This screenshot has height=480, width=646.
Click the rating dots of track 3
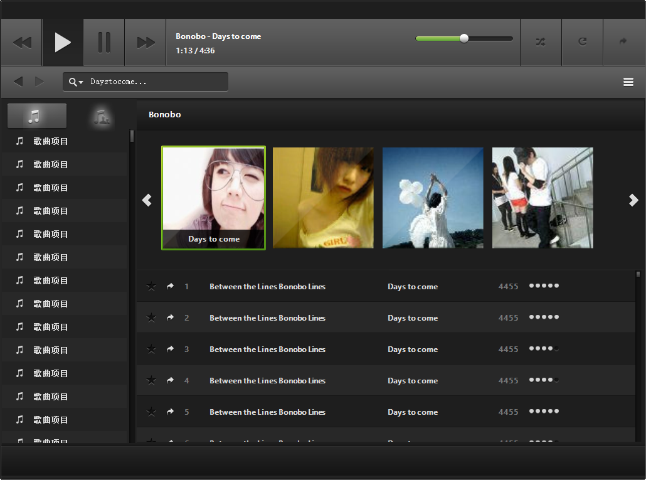(544, 349)
